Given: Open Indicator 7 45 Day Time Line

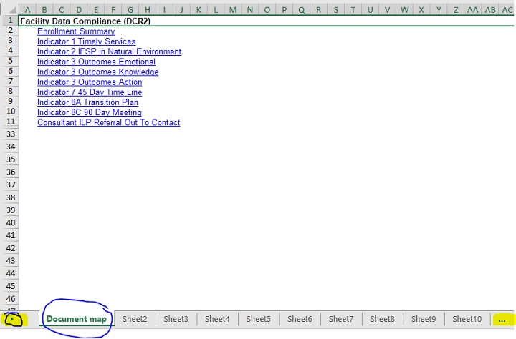Looking at the screenshot, I should pos(90,92).
